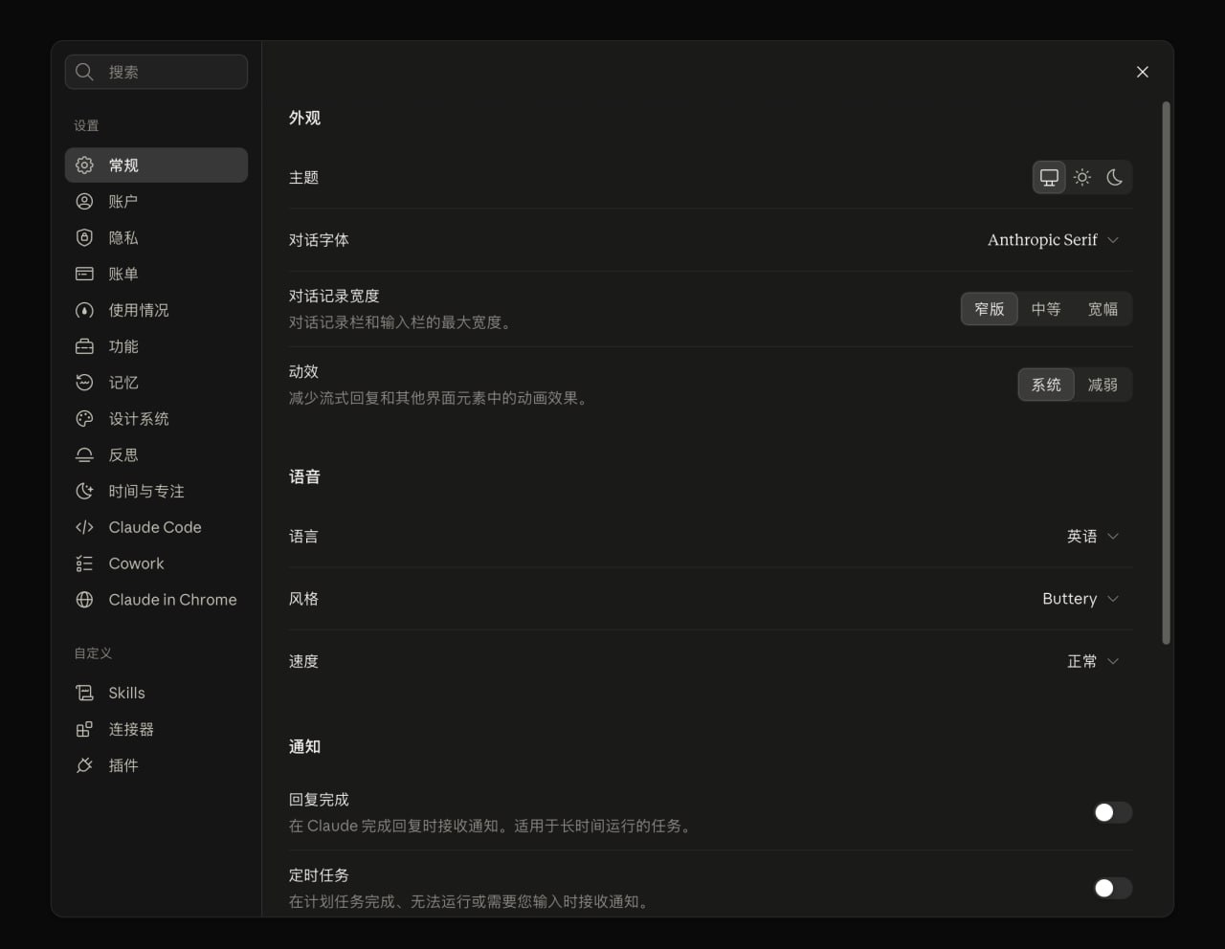
Task: Set 对话记录宽度 to 窄版
Action: (990, 309)
